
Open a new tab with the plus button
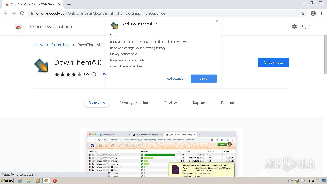click(x=69, y=4)
